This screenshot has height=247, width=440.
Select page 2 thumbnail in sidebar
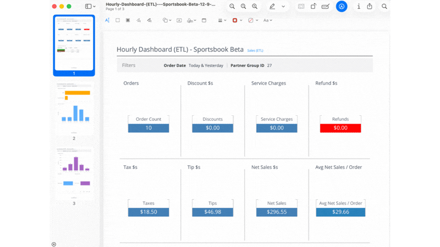[74, 108]
